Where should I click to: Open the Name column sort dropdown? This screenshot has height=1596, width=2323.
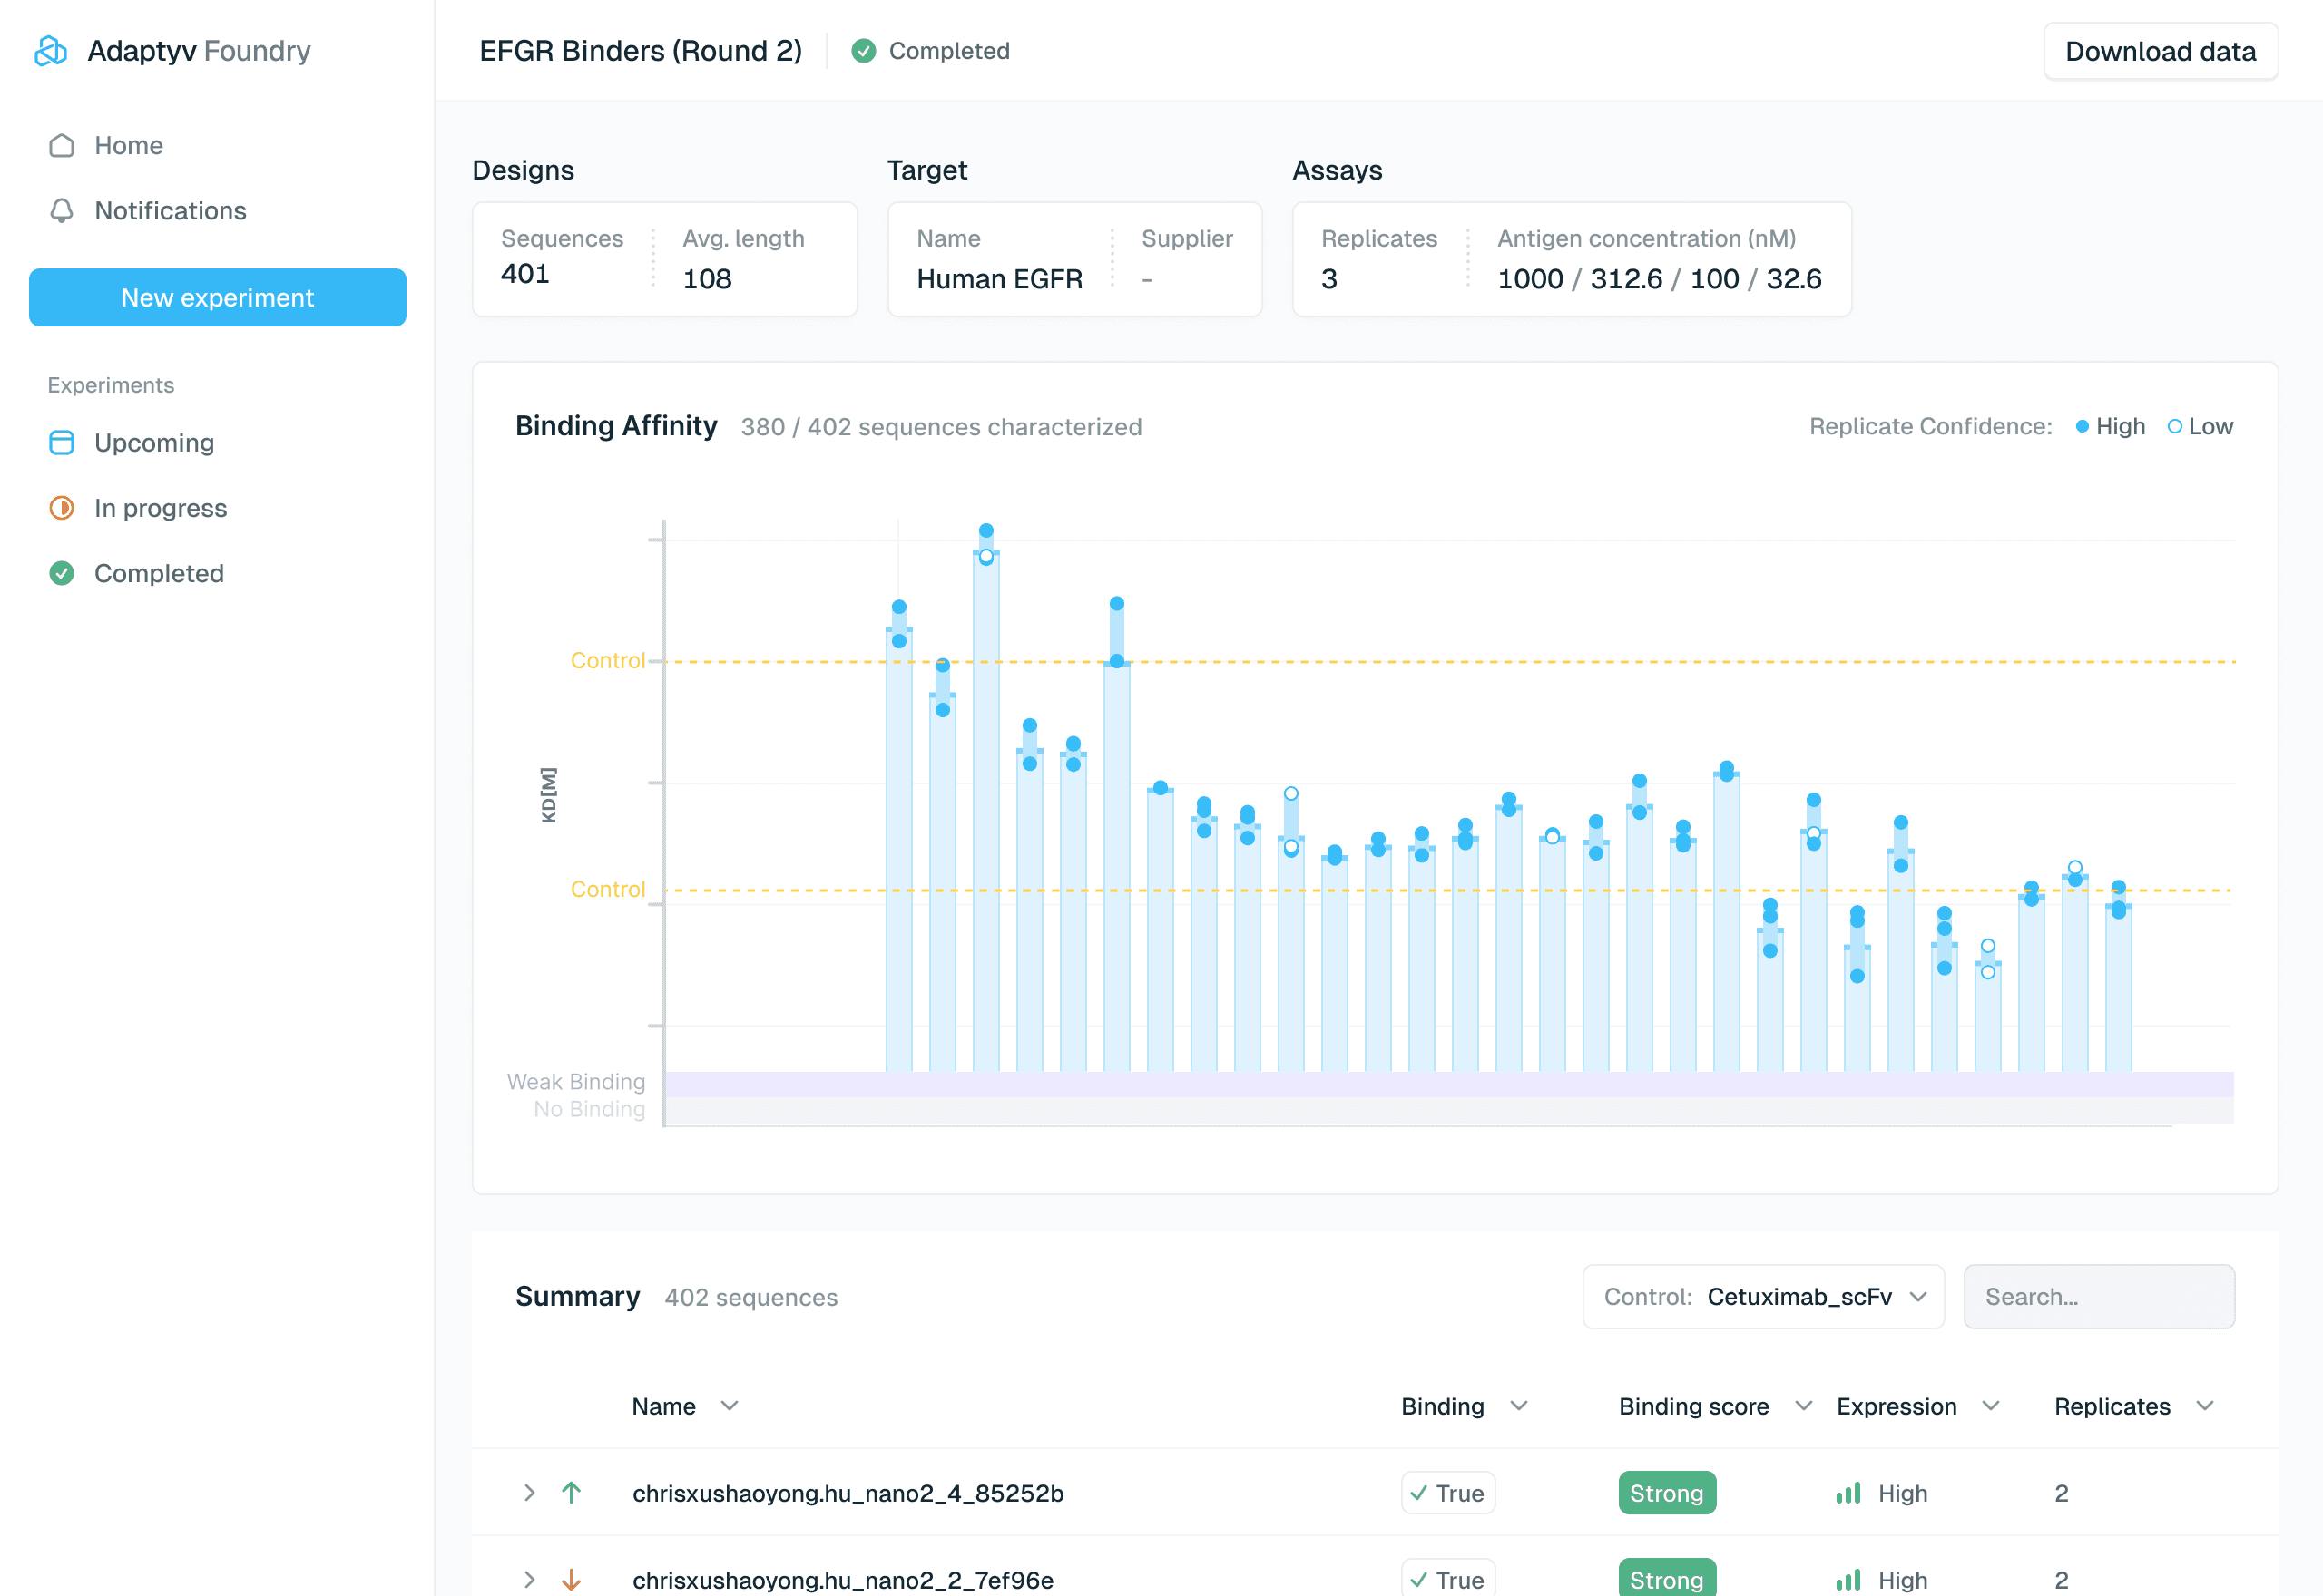click(x=730, y=1407)
